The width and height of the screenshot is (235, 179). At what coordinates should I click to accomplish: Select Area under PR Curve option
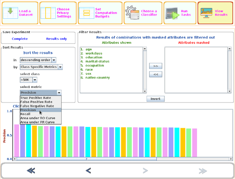click(37, 122)
